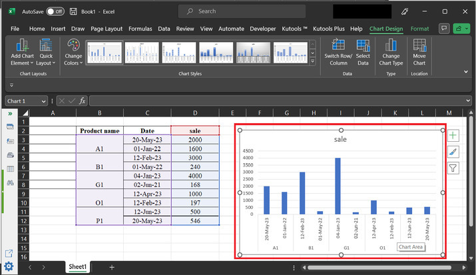Expand the Change Colors dropdown

tap(73, 51)
